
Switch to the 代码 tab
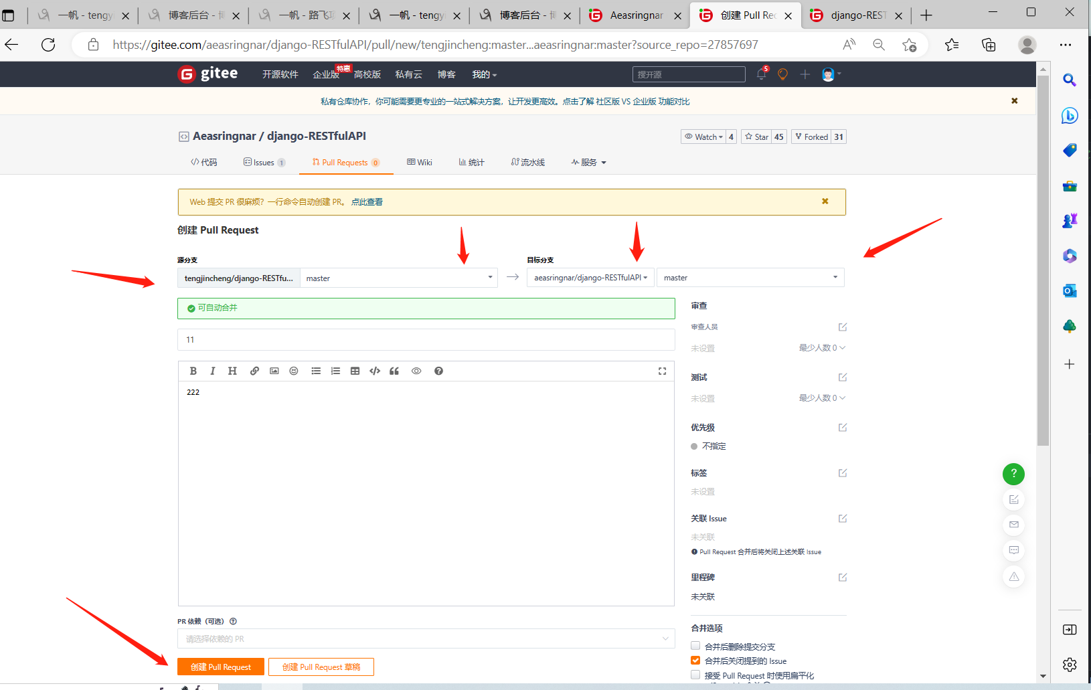pyautogui.click(x=204, y=163)
